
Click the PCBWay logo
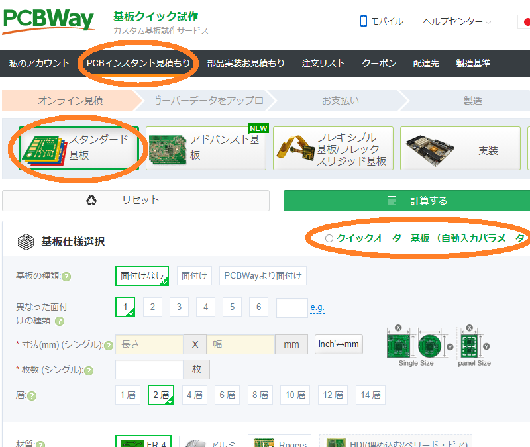[48, 21]
